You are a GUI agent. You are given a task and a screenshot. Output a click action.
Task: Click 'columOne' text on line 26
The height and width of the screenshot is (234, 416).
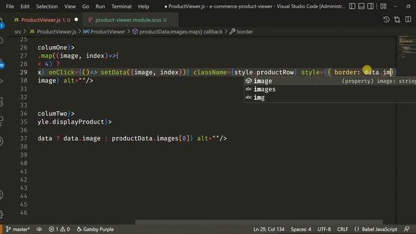tap(52, 47)
